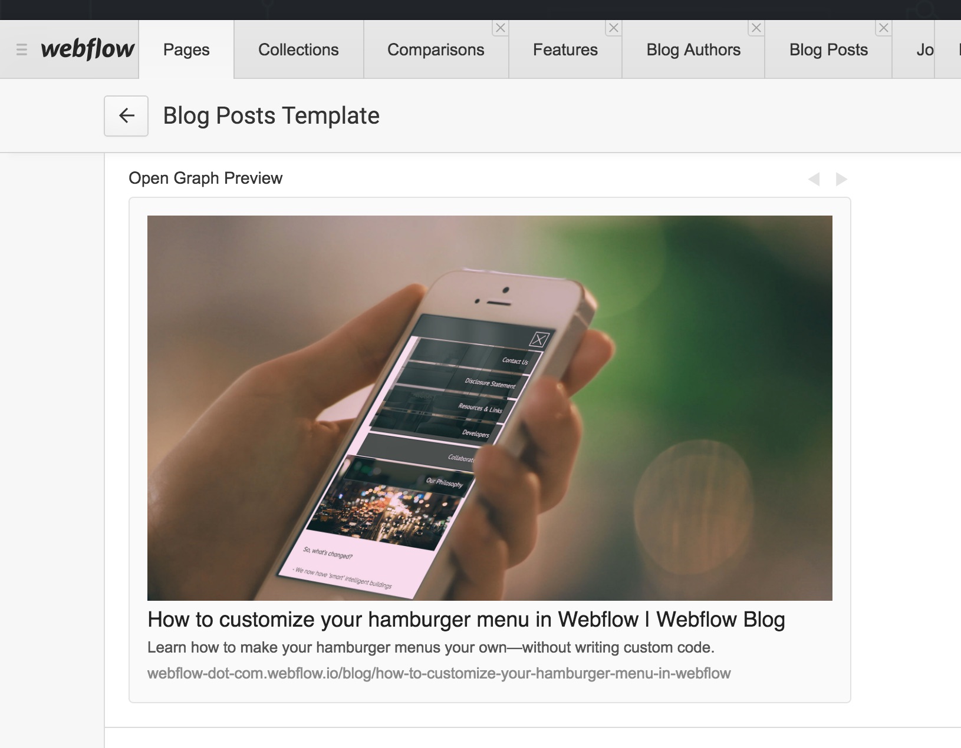Viewport: 961px width, 748px height.
Task: Open the Features tab
Action: pyautogui.click(x=565, y=49)
